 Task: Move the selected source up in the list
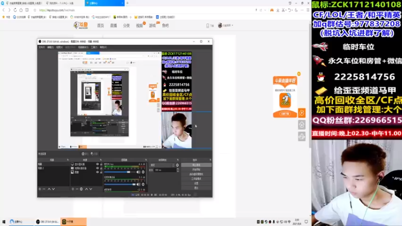pos(86,189)
